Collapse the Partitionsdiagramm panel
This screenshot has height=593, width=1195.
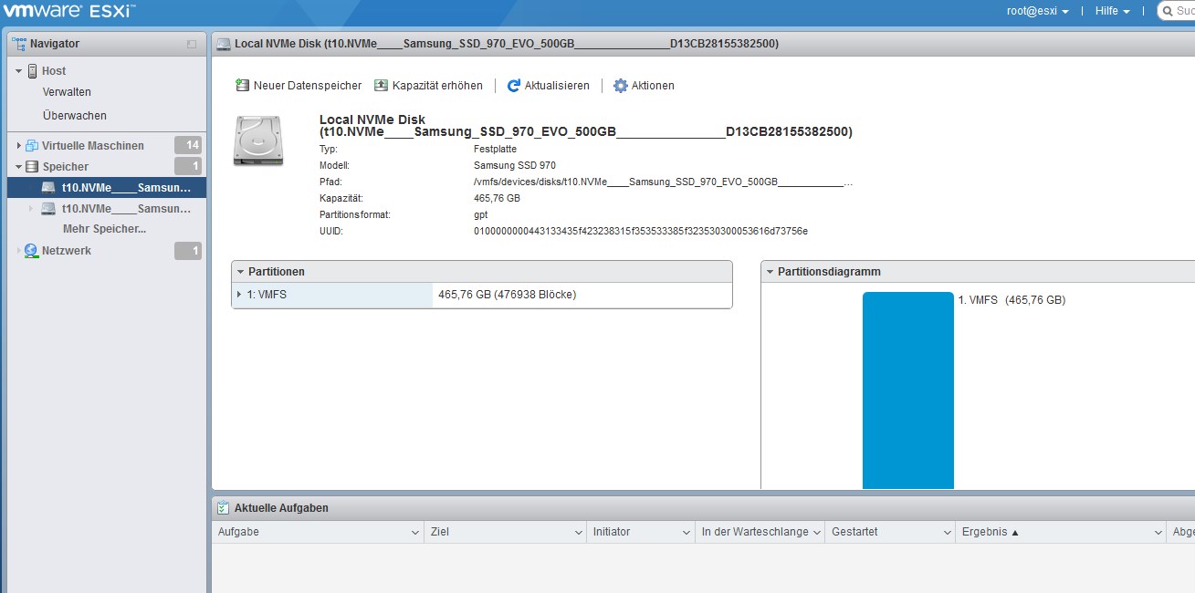pyautogui.click(x=770, y=272)
